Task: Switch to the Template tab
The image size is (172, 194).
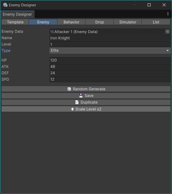Action: click(x=15, y=22)
